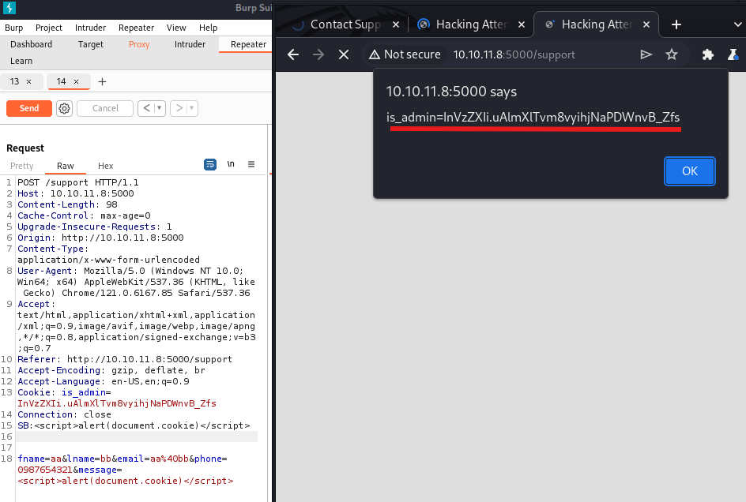Click the Content-Length: 98 header

coord(67,205)
